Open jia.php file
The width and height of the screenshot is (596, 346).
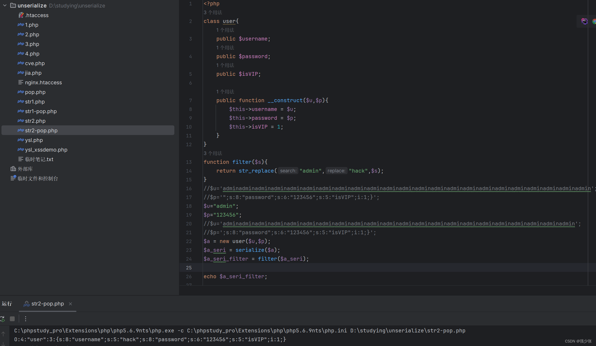tap(33, 73)
